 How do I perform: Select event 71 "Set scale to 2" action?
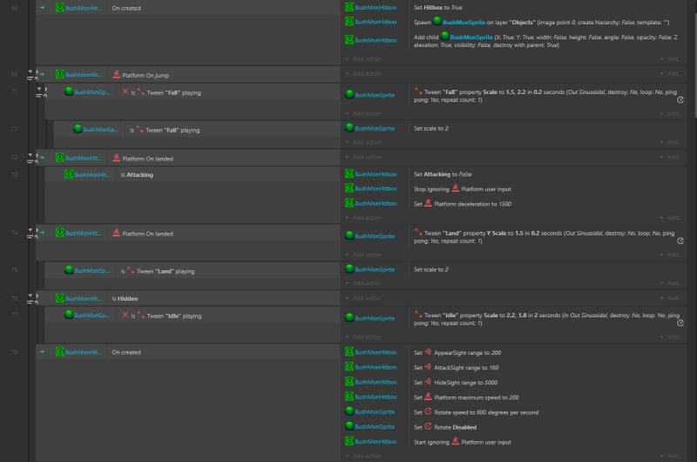pyautogui.click(x=430, y=128)
